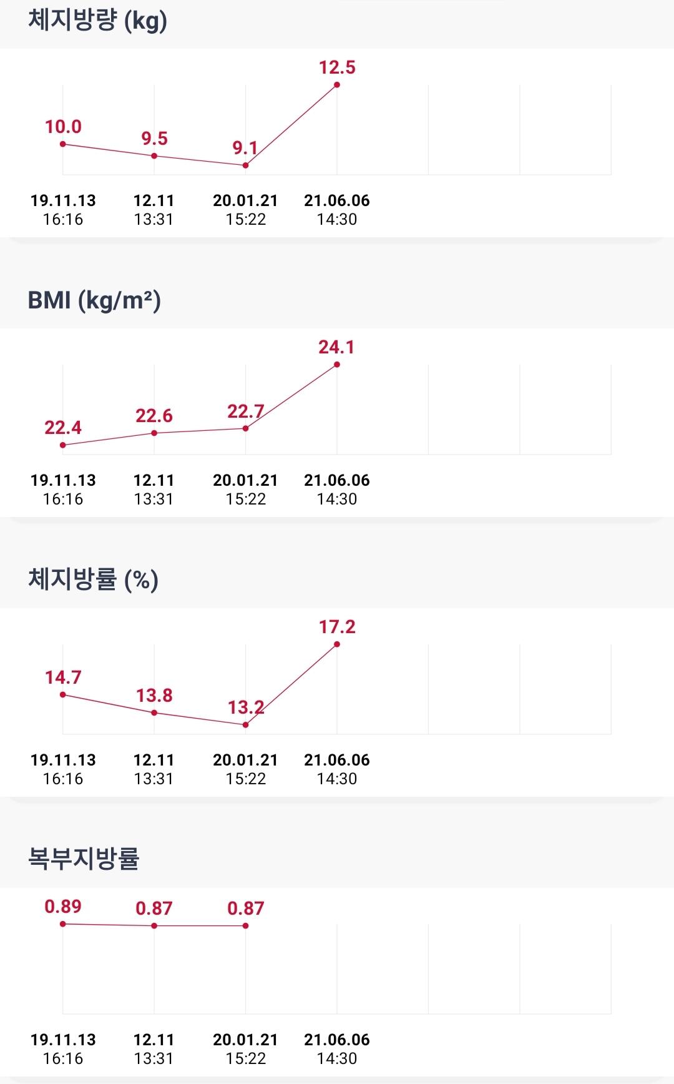Select 19.11.13 date label under 복부지방률 chart
674x1084 pixels.
point(63,1040)
